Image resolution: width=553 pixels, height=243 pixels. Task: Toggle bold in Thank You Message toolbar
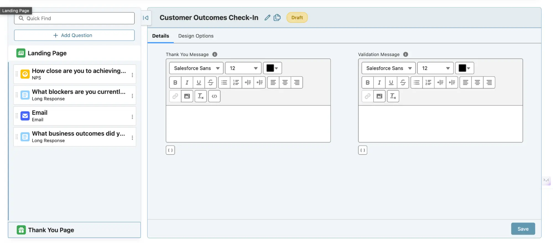point(175,82)
